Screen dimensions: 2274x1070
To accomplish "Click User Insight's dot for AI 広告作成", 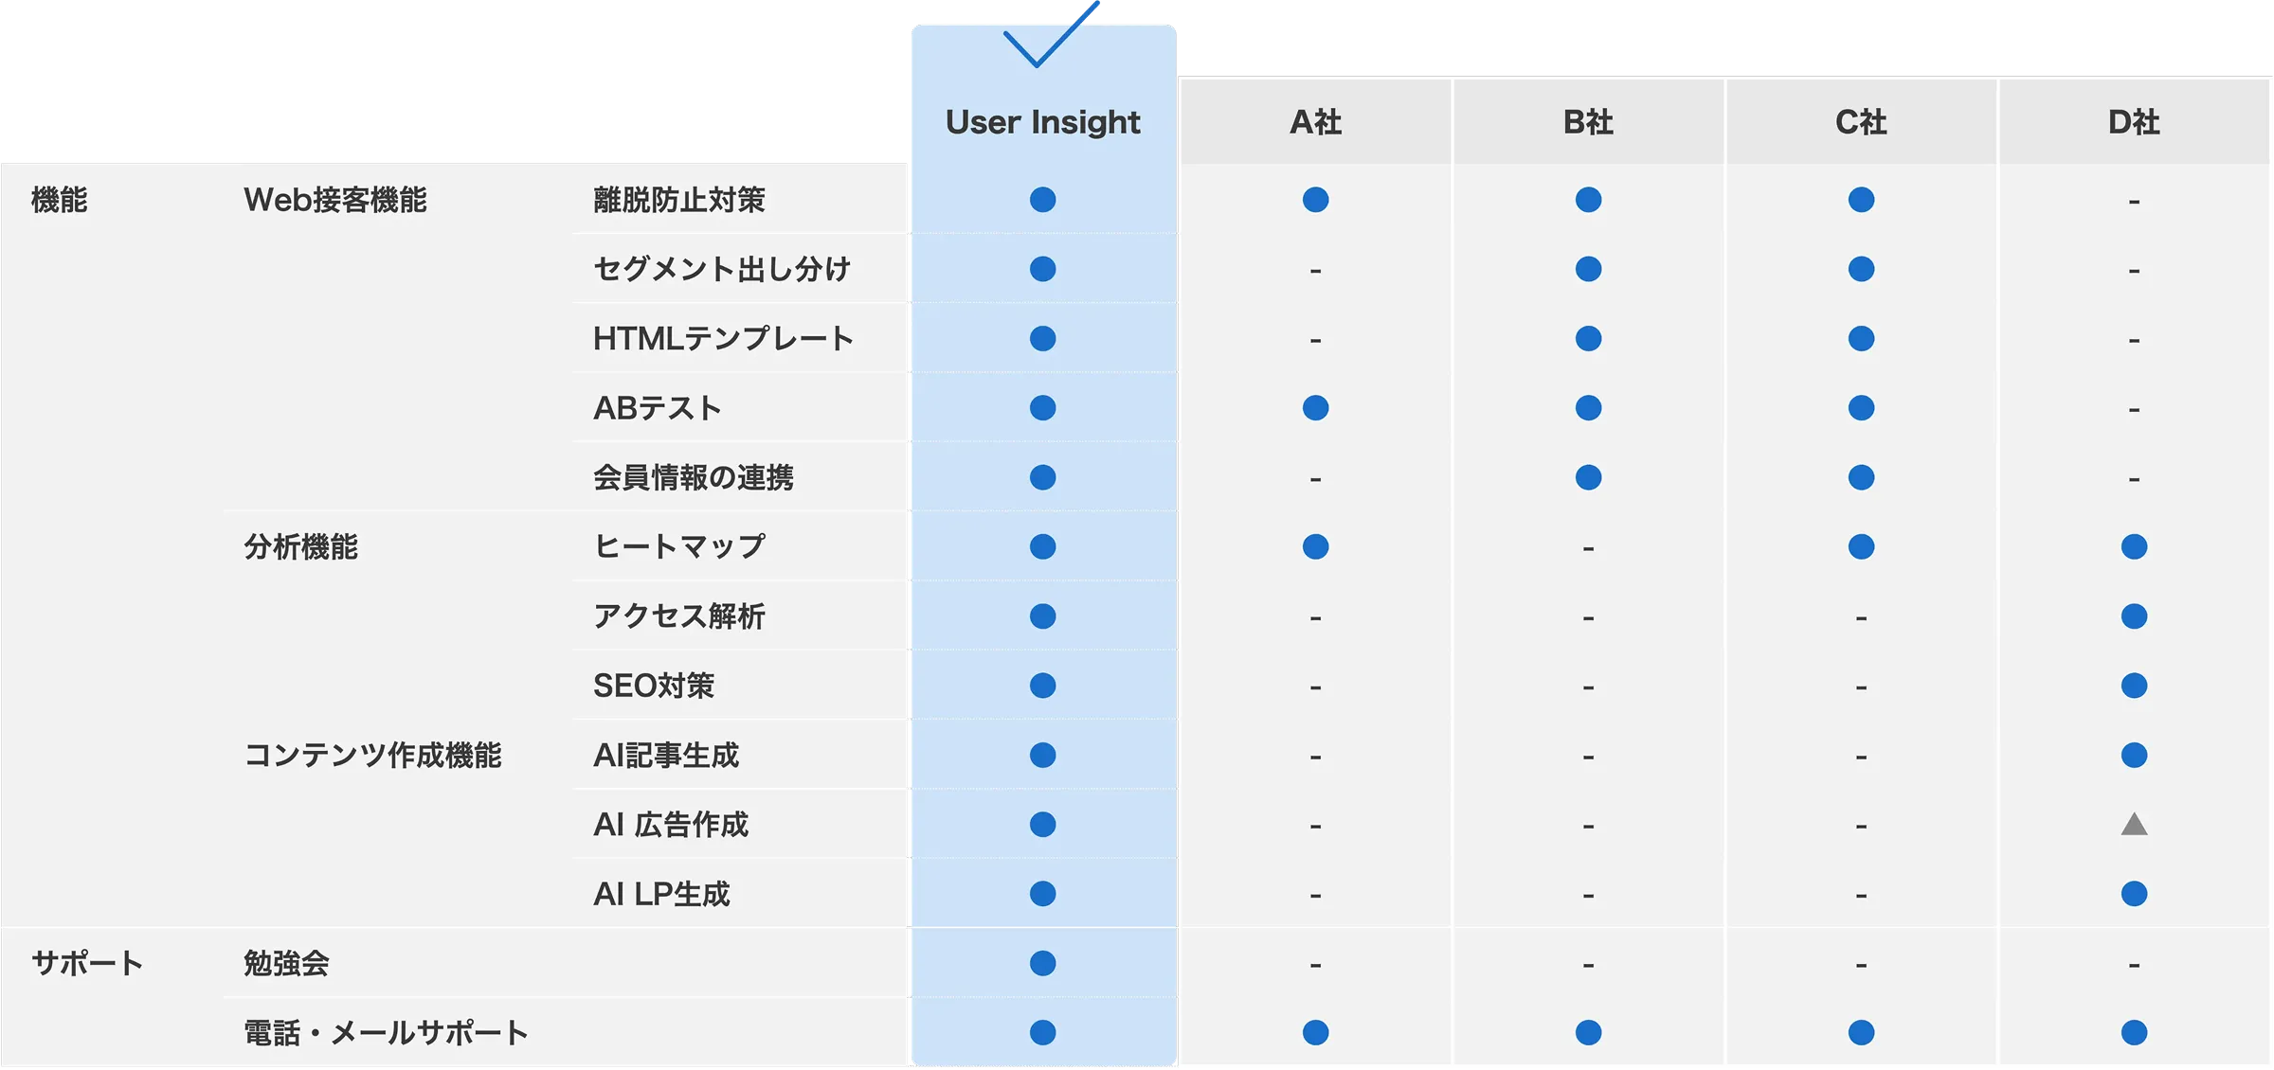I will (1042, 825).
